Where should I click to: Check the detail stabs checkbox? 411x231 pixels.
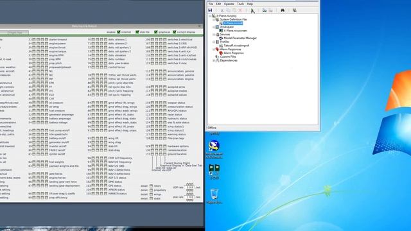point(151,198)
